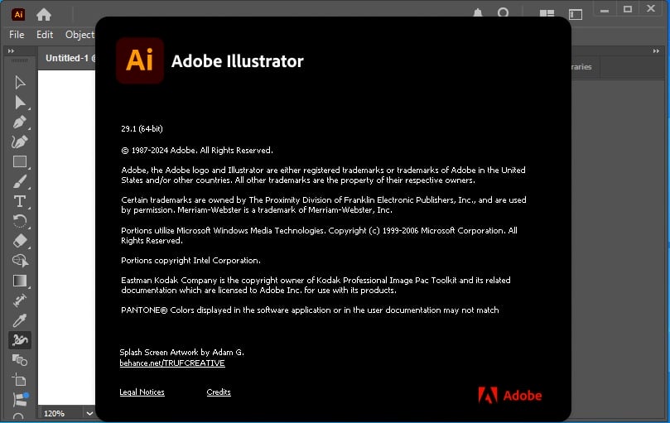Switch to the Untitled-1 document tab
The width and height of the screenshot is (670, 423).
[x=69, y=58]
